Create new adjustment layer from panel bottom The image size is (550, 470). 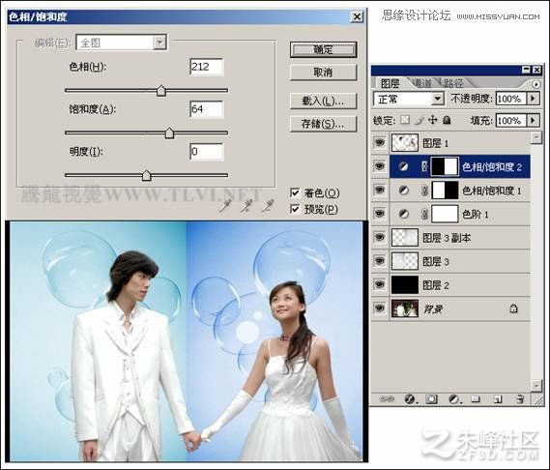point(454,399)
